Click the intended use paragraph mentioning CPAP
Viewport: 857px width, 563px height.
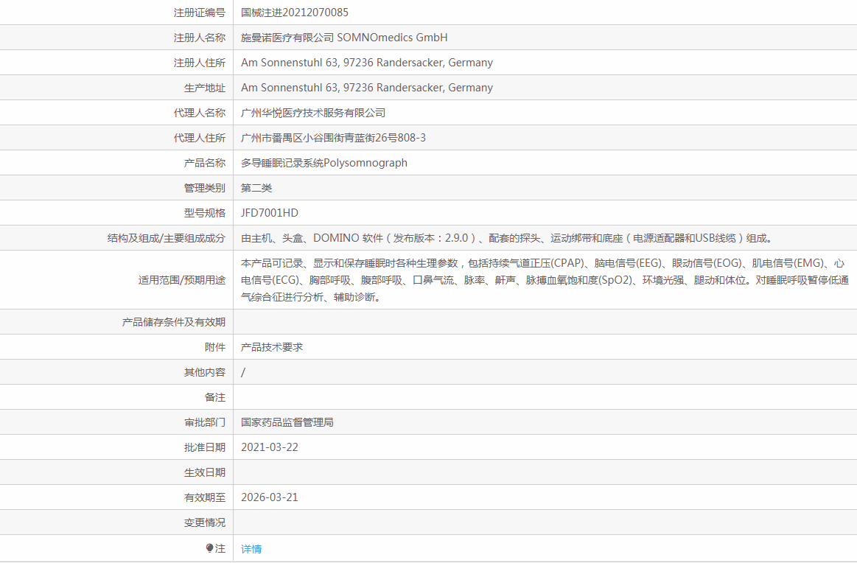click(545, 280)
